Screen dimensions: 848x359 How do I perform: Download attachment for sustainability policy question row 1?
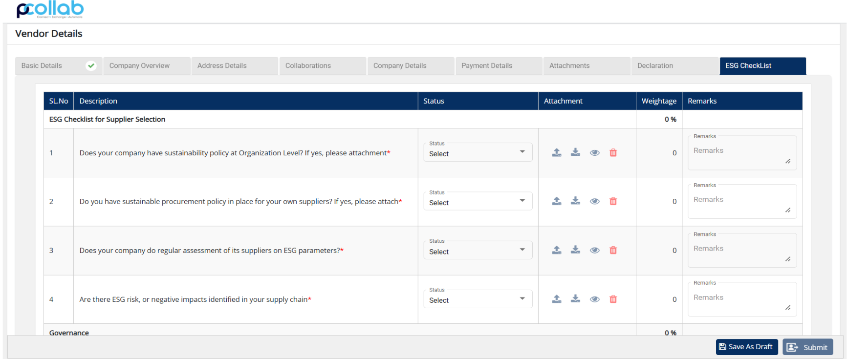[x=576, y=152]
